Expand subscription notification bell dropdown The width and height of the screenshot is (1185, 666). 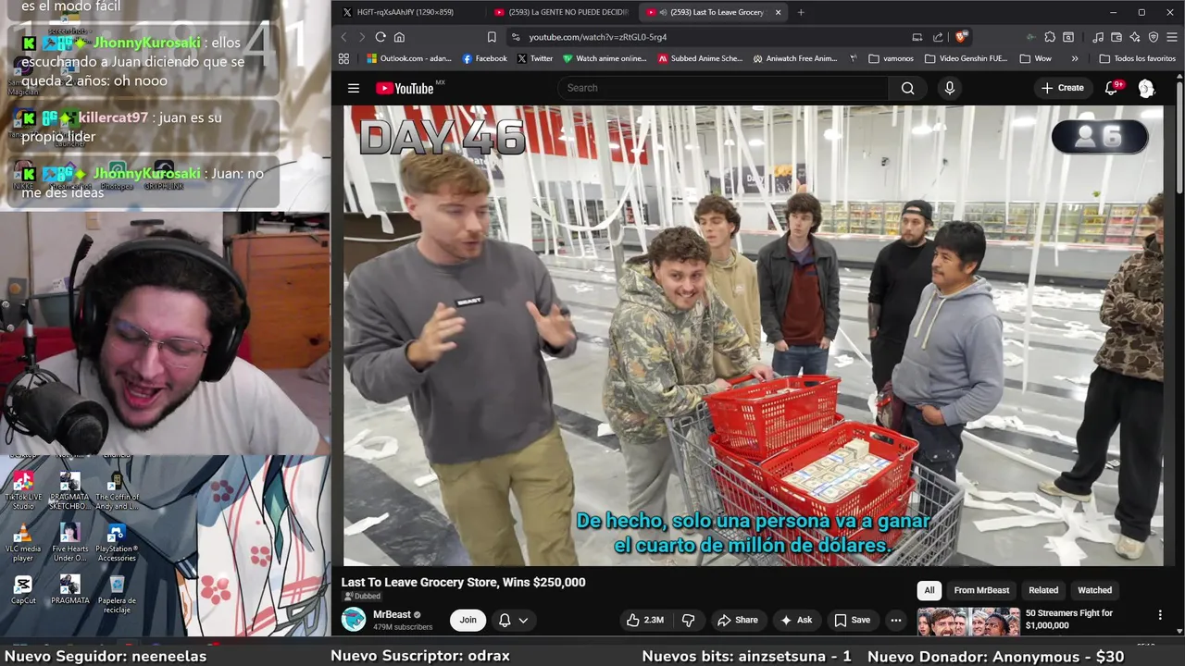point(513,620)
